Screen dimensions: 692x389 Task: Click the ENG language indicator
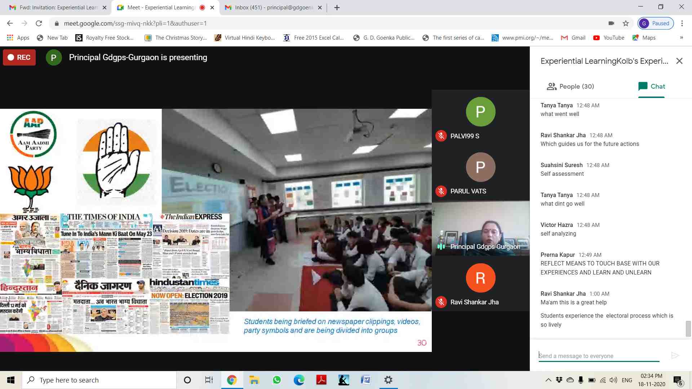click(627, 380)
